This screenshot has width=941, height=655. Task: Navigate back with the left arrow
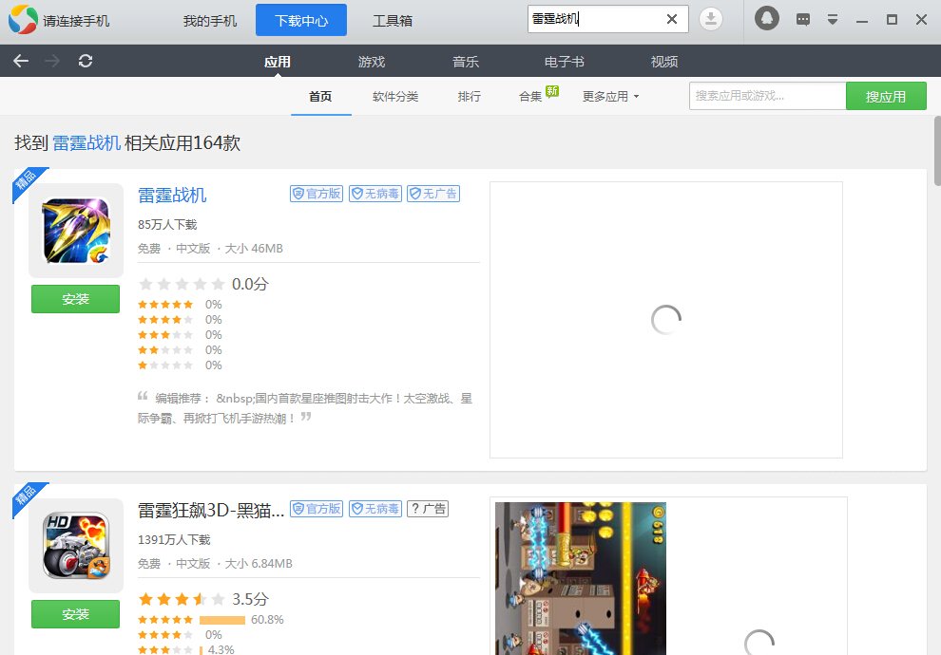20,61
